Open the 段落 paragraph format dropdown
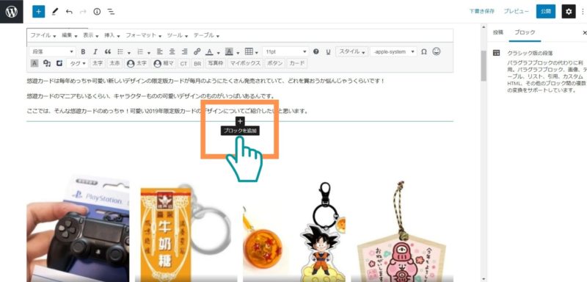This screenshot has width=587, height=282. [x=53, y=51]
